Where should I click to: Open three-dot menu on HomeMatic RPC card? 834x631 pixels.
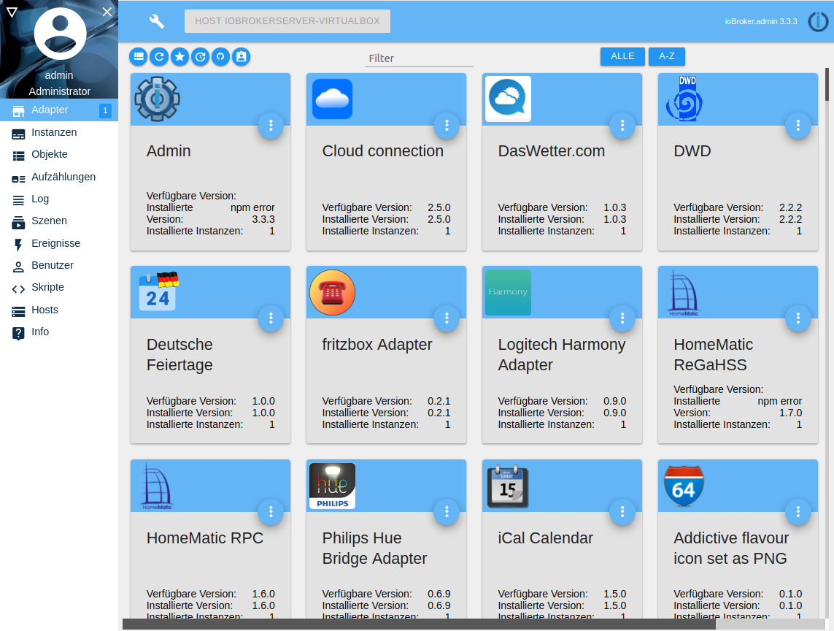(x=271, y=511)
